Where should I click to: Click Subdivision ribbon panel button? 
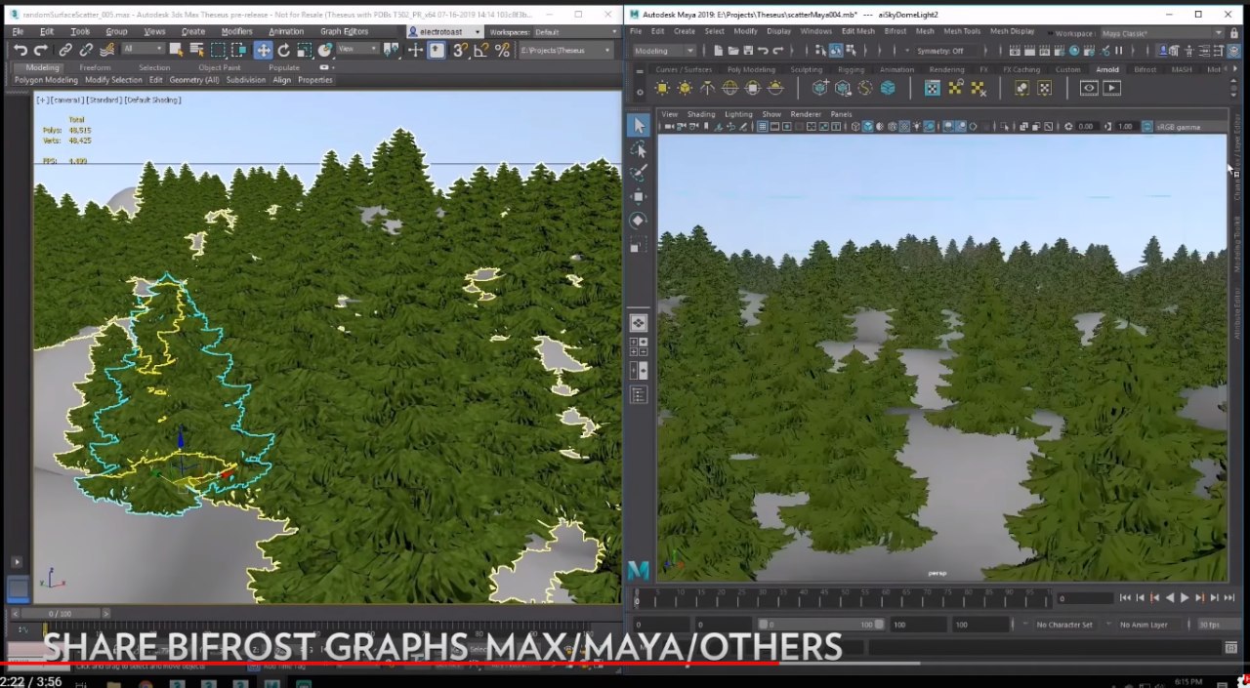tap(245, 80)
